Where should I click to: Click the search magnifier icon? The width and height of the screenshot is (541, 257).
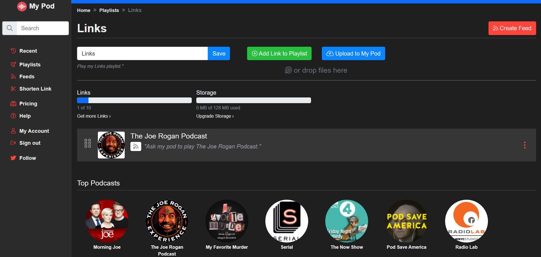(10, 28)
